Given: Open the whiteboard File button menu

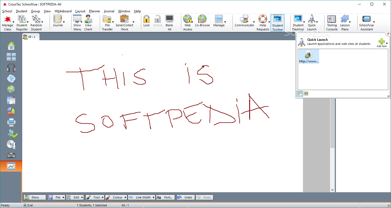Looking at the screenshot, I should pos(56,197).
